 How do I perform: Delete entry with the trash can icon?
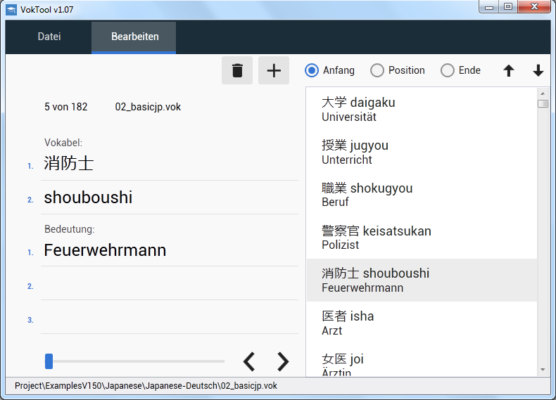tap(237, 70)
